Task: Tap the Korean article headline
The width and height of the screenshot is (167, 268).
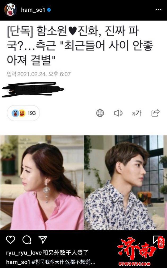Action: (x=80, y=46)
